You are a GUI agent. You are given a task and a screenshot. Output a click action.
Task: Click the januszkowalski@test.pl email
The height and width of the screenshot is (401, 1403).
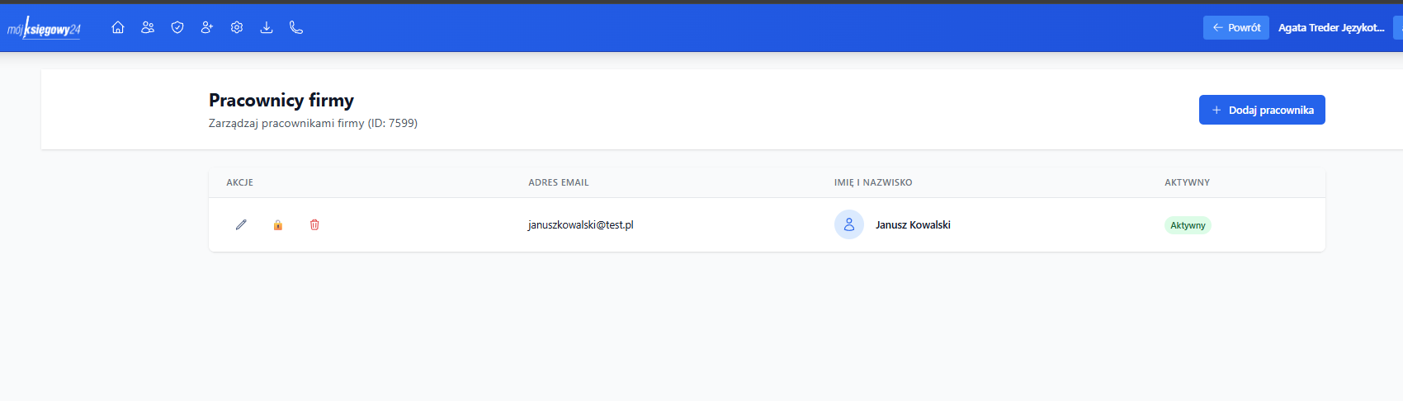[x=580, y=224]
